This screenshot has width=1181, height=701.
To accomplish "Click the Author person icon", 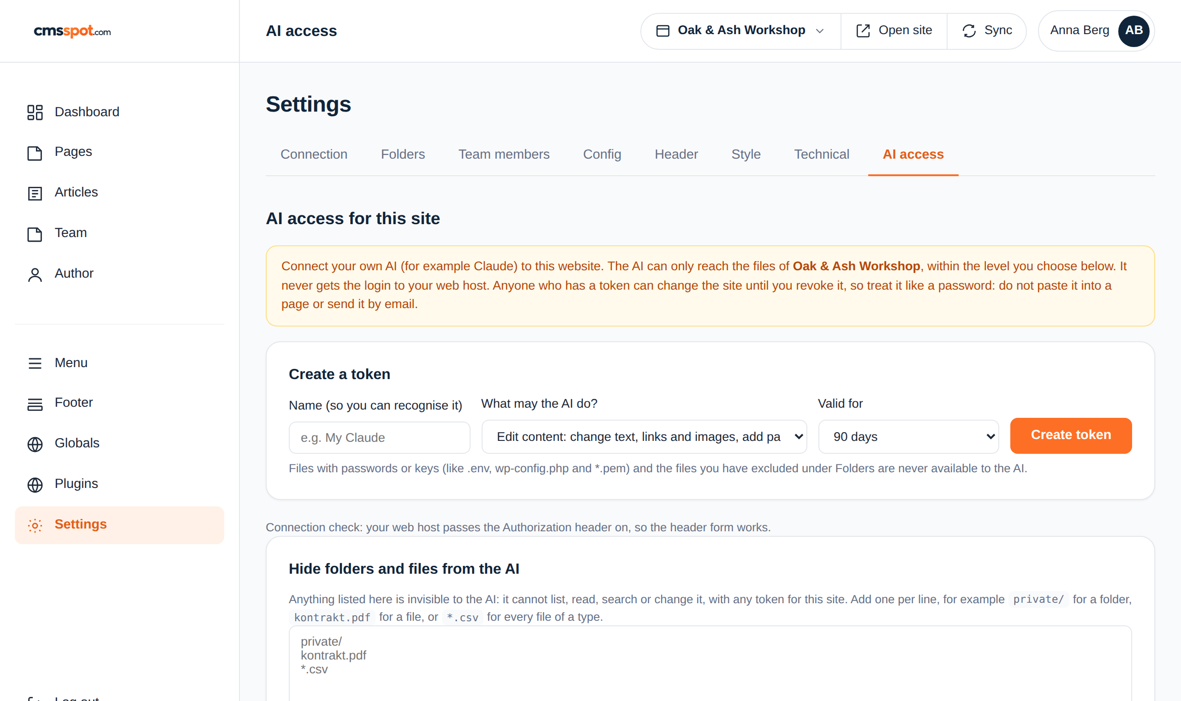I will tap(35, 275).
